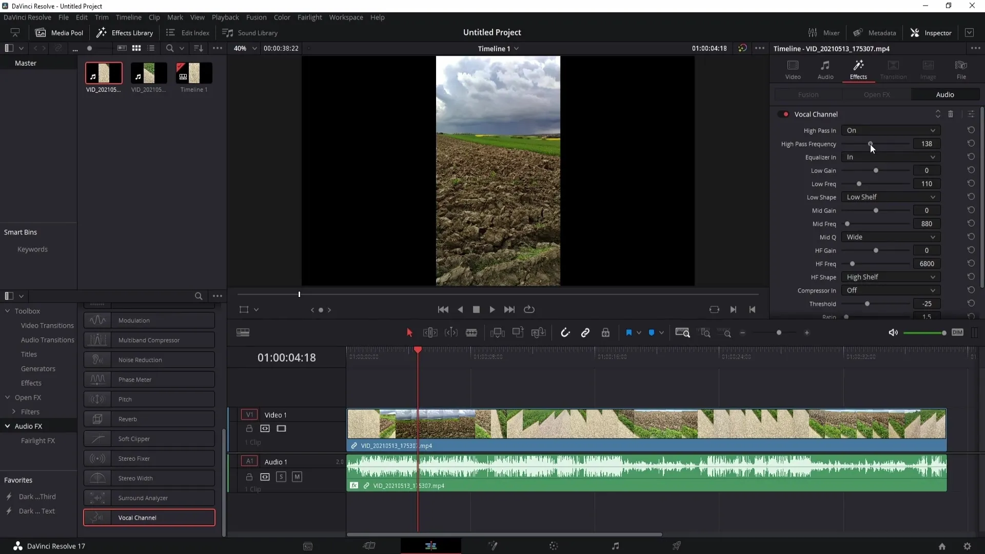Image resolution: width=985 pixels, height=554 pixels.
Task: Click the Replace Clip icon
Action: pos(538,333)
